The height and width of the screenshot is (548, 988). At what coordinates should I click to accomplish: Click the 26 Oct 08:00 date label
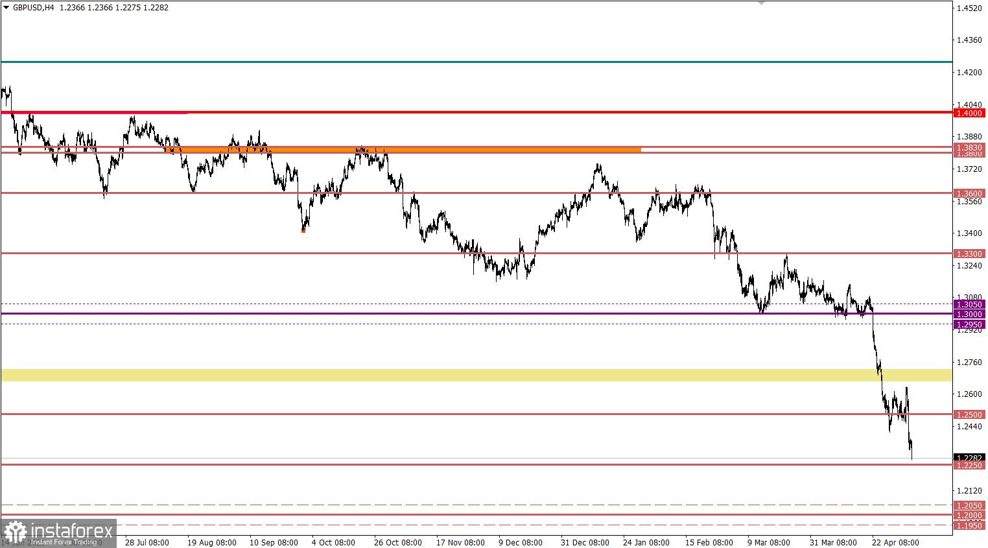click(397, 542)
